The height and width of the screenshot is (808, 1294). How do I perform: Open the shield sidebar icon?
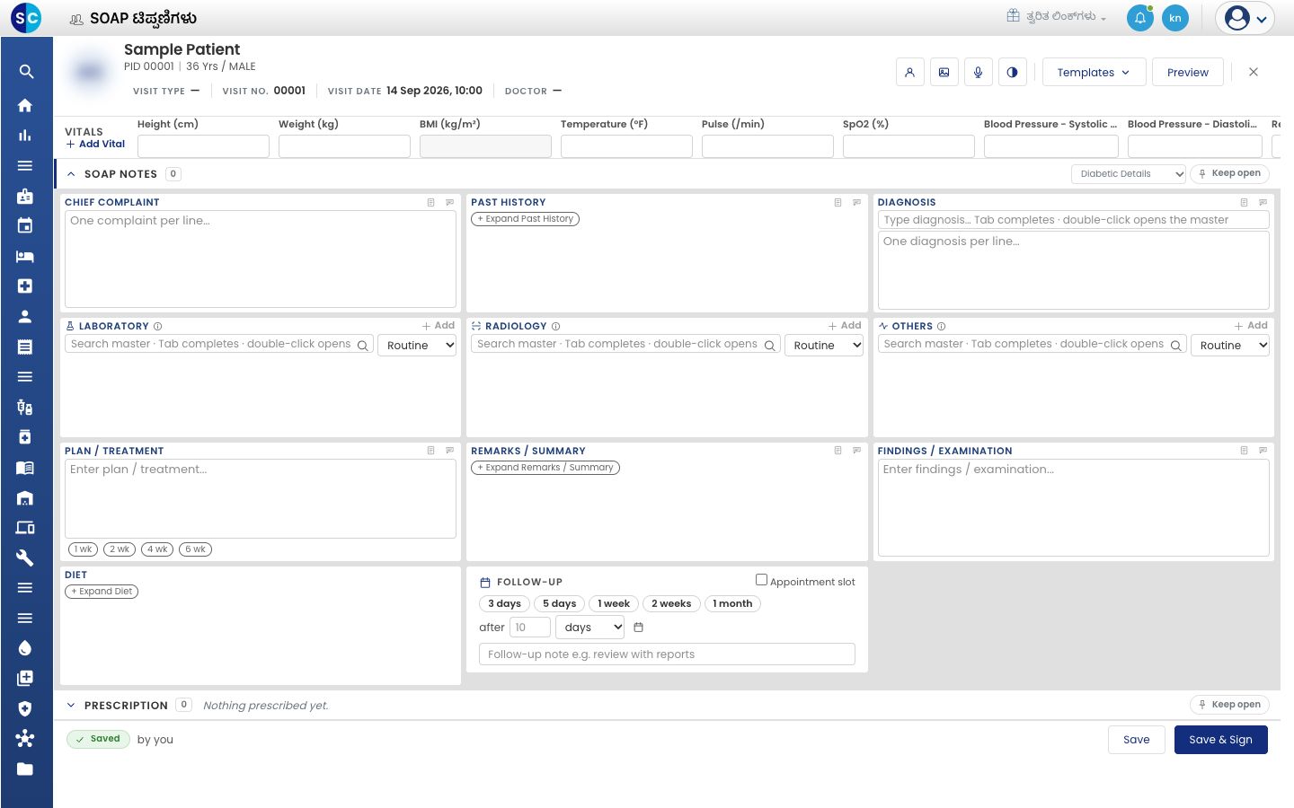(25, 708)
